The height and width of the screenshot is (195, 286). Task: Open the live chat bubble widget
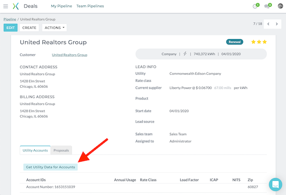[x=275, y=185]
